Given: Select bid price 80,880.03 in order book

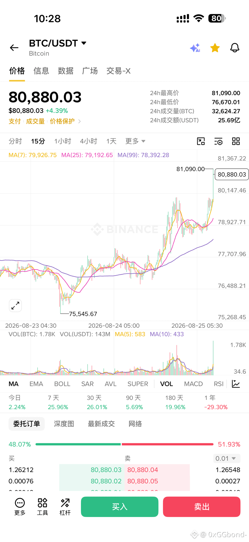Looking at the screenshot, I should coord(106,470).
